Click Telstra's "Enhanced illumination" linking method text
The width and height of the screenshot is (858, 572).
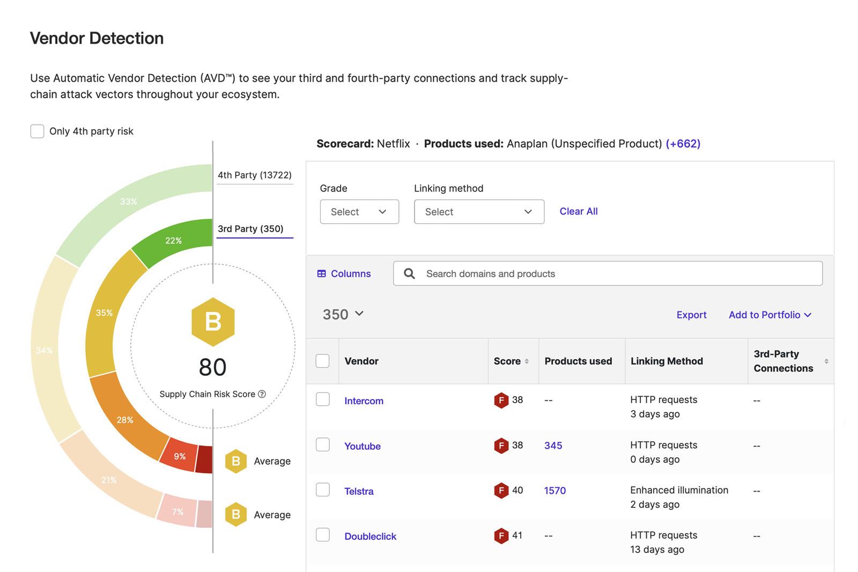(679, 490)
